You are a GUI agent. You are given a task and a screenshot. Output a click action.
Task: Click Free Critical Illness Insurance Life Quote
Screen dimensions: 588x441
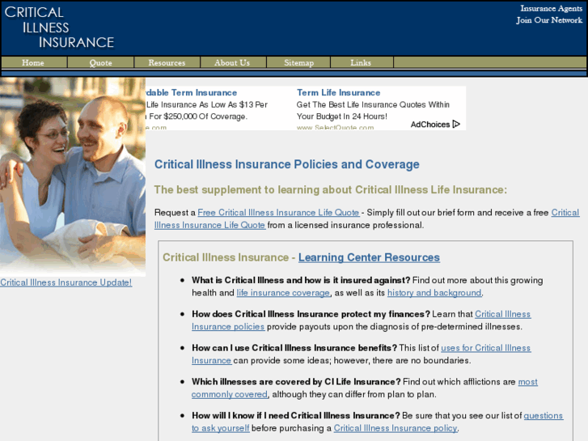278,213
